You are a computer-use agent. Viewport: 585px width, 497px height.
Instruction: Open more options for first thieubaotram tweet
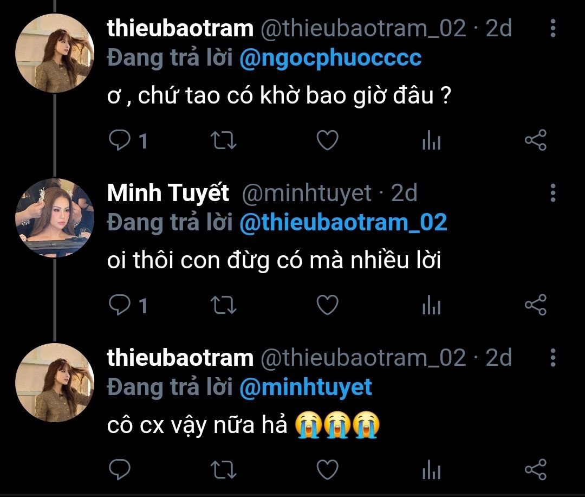552,28
